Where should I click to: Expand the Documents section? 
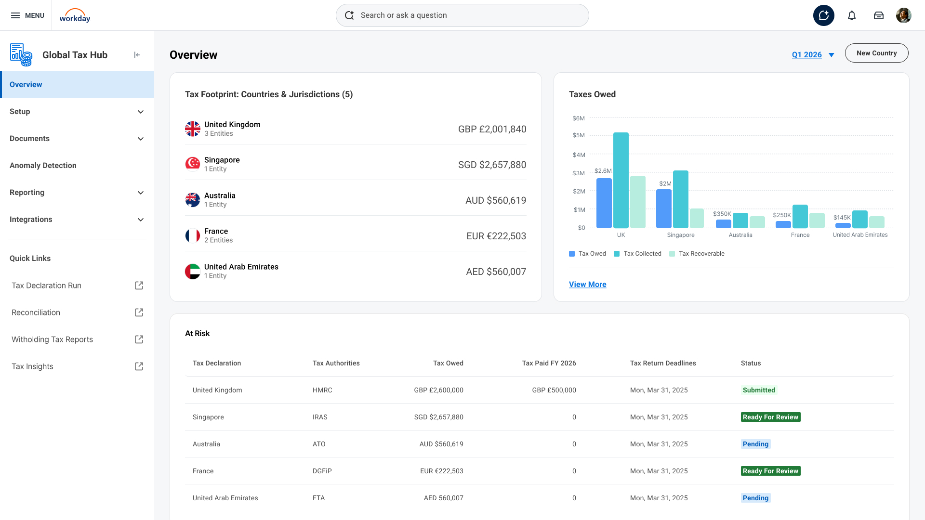click(141, 139)
